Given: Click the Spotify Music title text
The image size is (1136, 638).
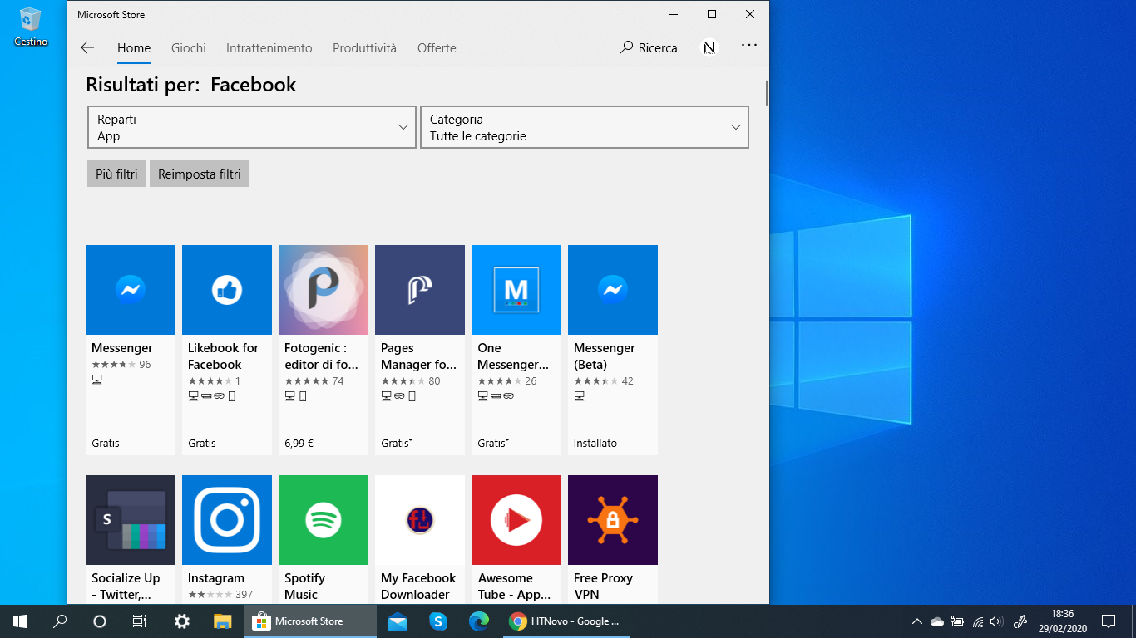Looking at the screenshot, I should (x=304, y=586).
